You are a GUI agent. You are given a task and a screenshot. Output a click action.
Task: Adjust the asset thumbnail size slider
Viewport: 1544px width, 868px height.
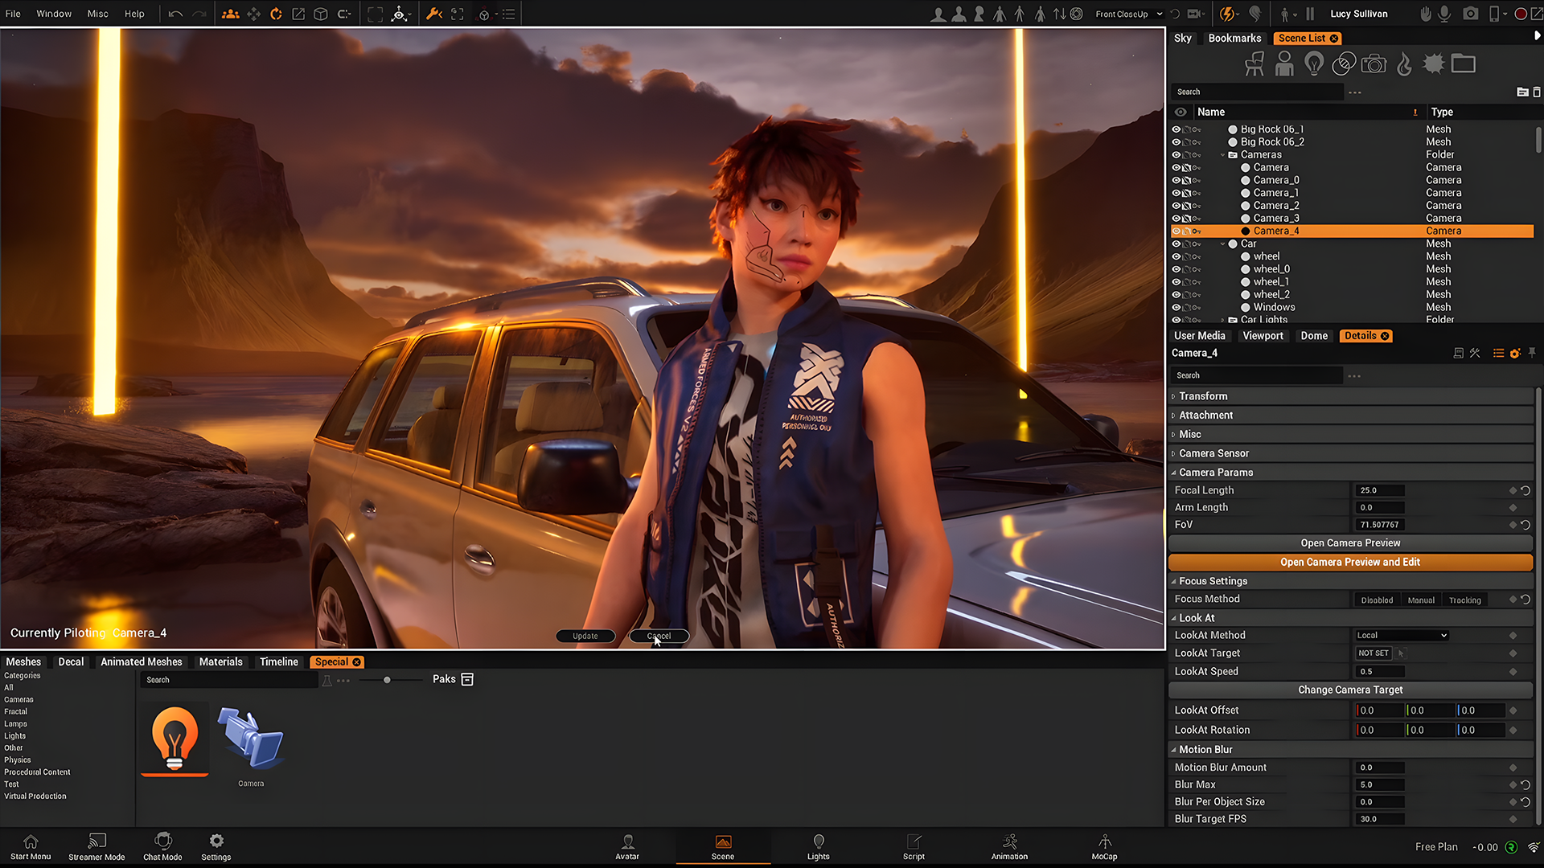tap(387, 681)
